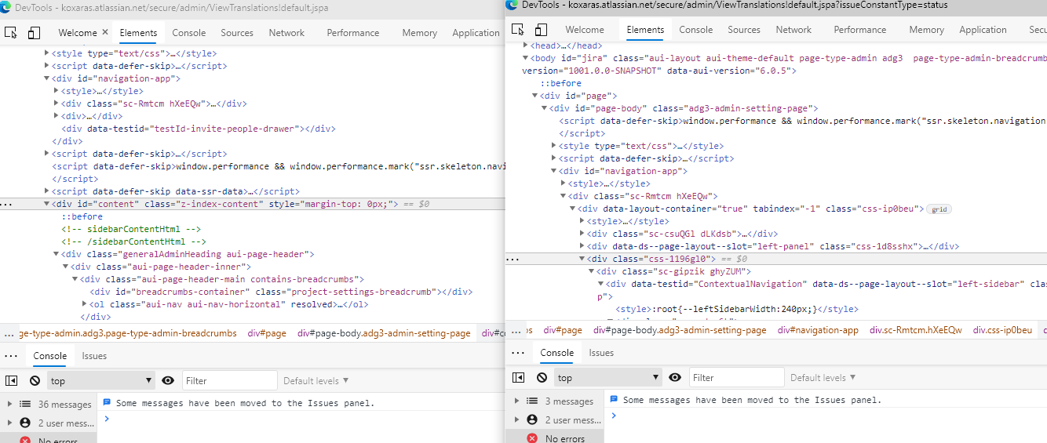
Task: Collapse div id="content" node in left DOM tree
Action: [x=47, y=204]
